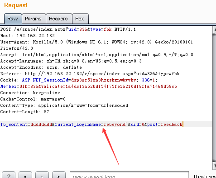Screen dimensions: 216x178
Task: Click the post=feedback parameter
Action: [165, 125]
